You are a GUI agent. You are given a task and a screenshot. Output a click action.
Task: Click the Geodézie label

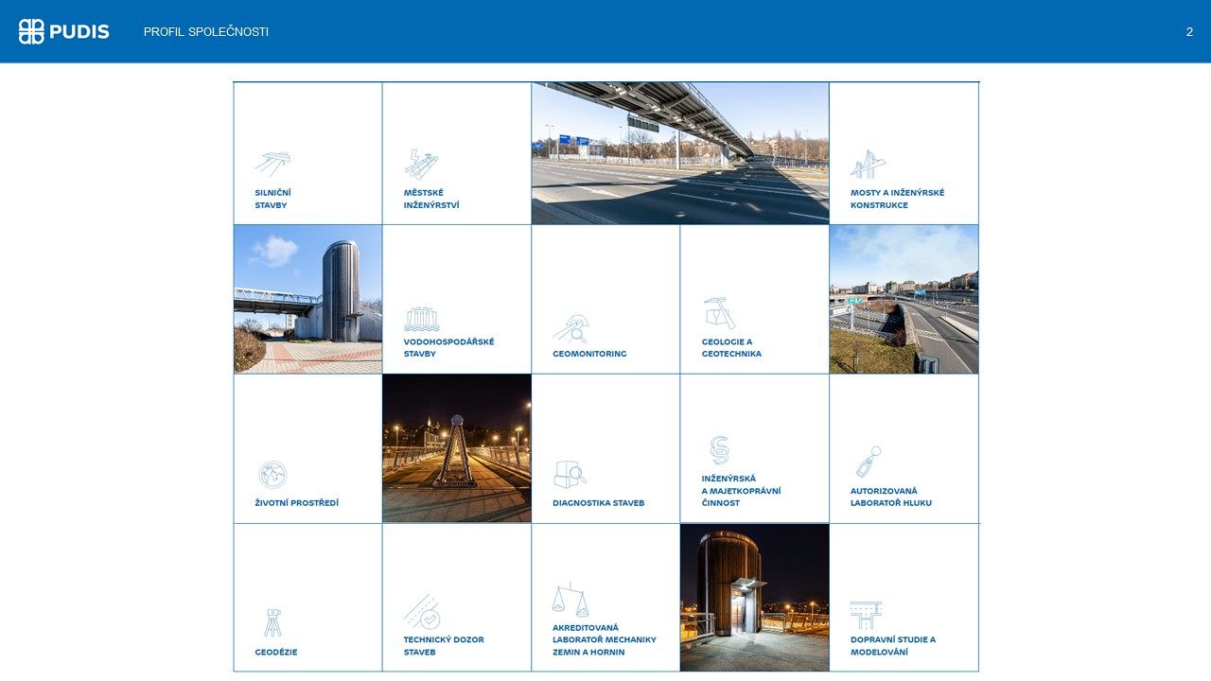coord(275,653)
